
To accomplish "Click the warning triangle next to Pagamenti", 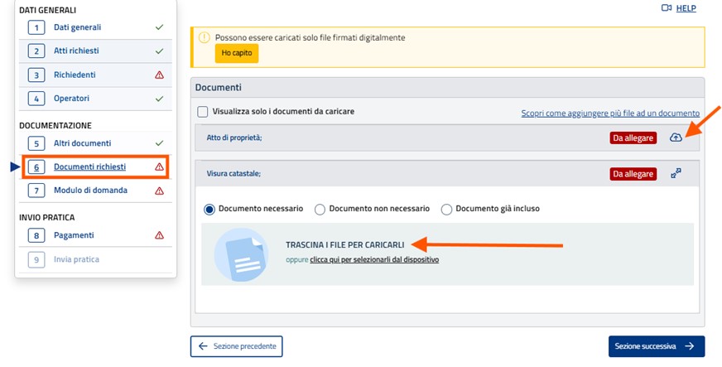I will click(160, 235).
